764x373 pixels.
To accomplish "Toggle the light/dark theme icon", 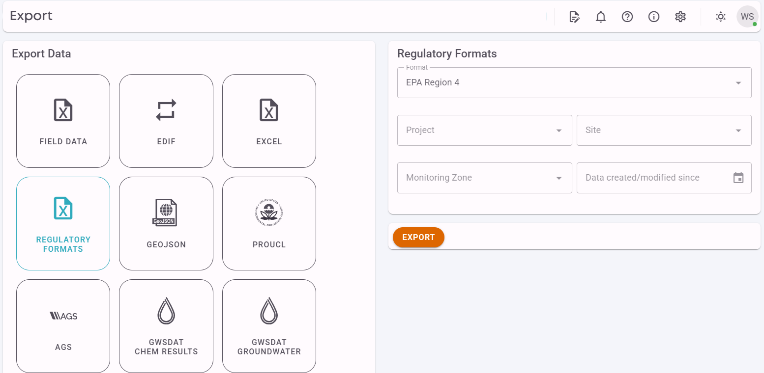I will pyautogui.click(x=721, y=17).
